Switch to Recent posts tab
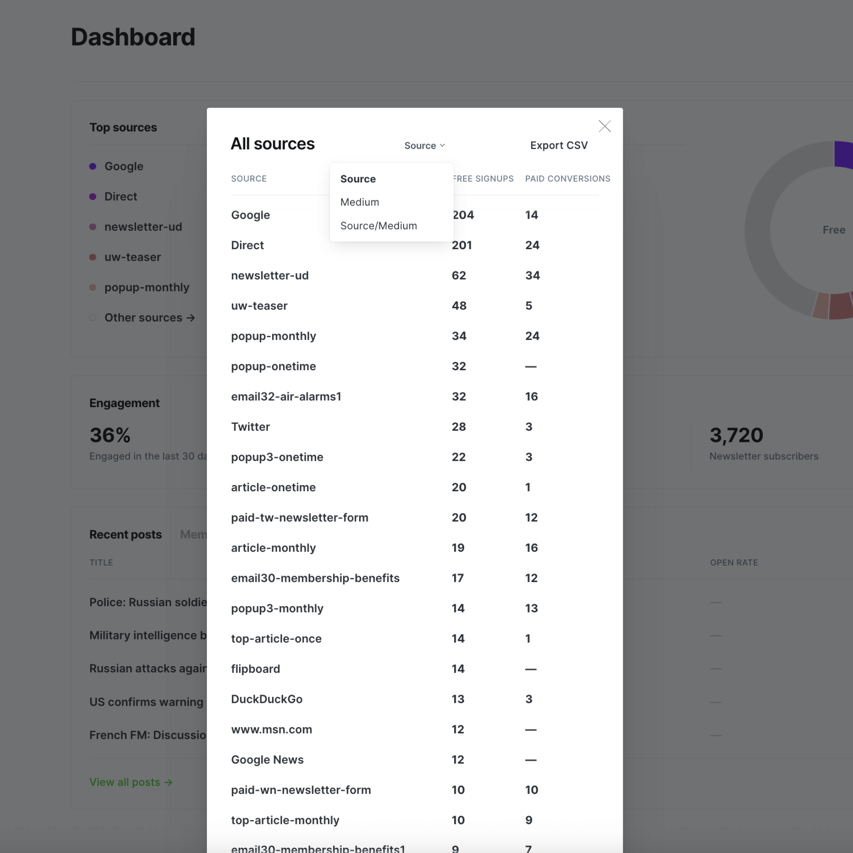853x853 pixels. 125,534
